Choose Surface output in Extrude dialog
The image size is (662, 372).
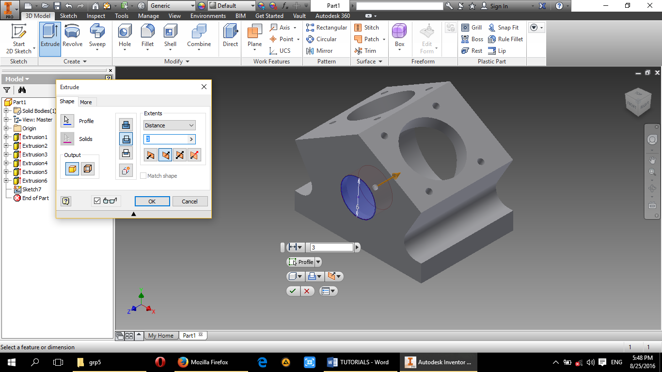(x=88, y=169)
